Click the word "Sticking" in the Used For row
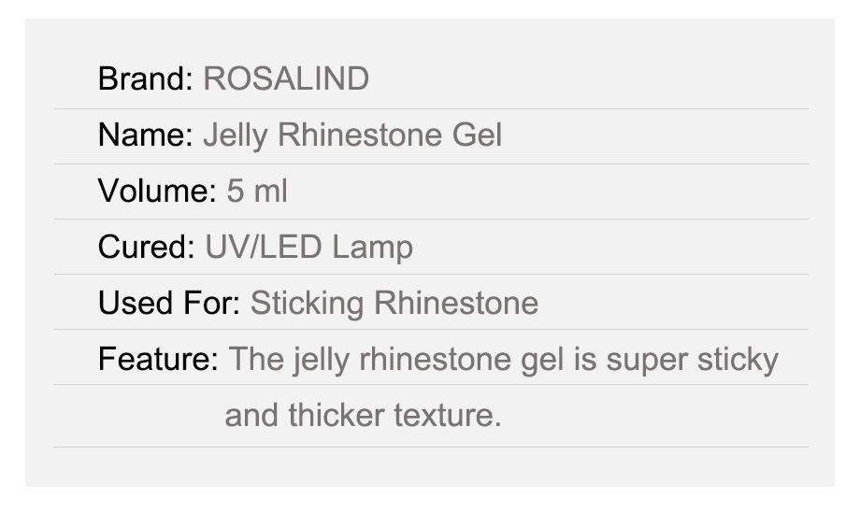 [308, 304]
